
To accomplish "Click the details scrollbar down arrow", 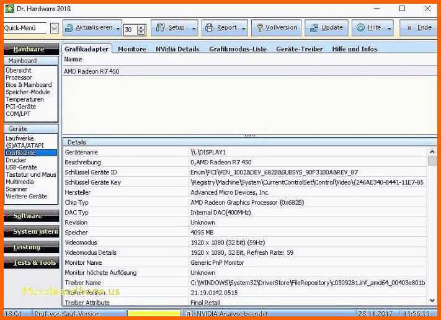I will click(x=432, y=301).
